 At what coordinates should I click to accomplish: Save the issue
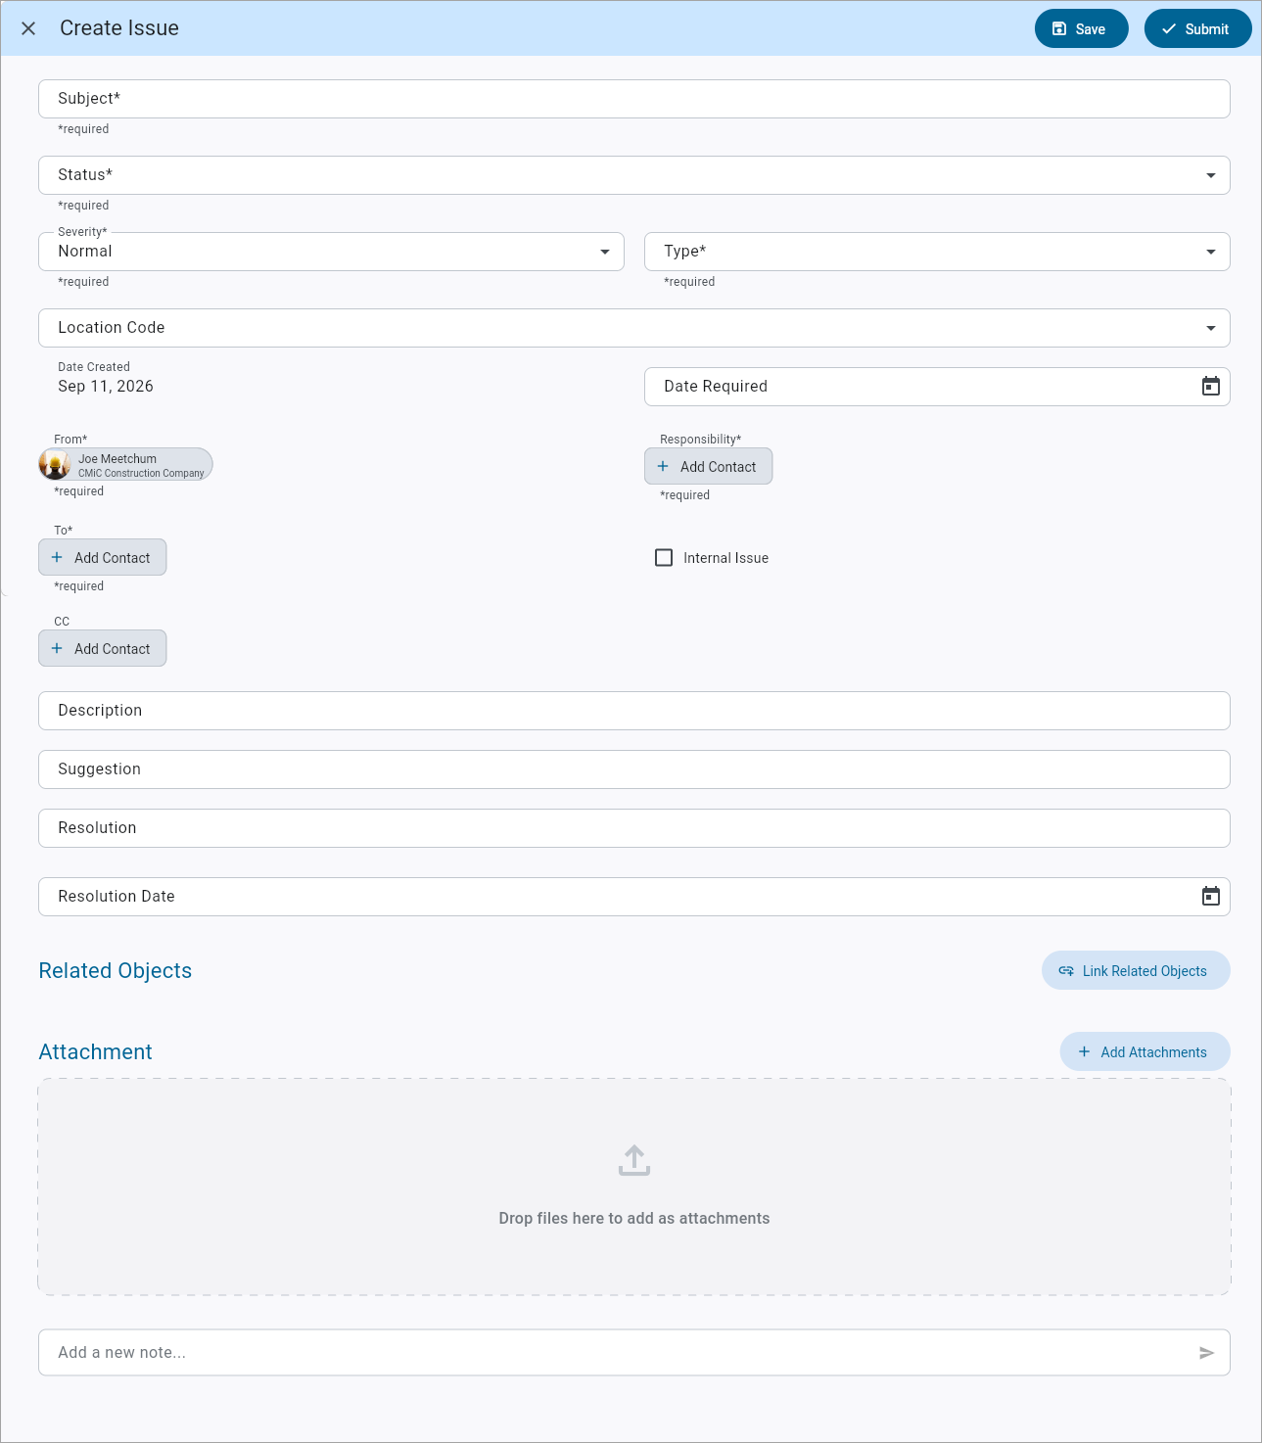1082,28
